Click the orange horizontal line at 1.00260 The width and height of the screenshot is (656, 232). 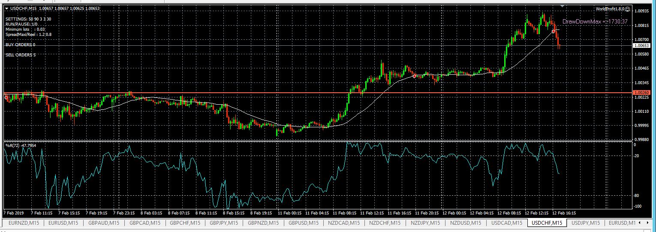[x=300, y=93]
